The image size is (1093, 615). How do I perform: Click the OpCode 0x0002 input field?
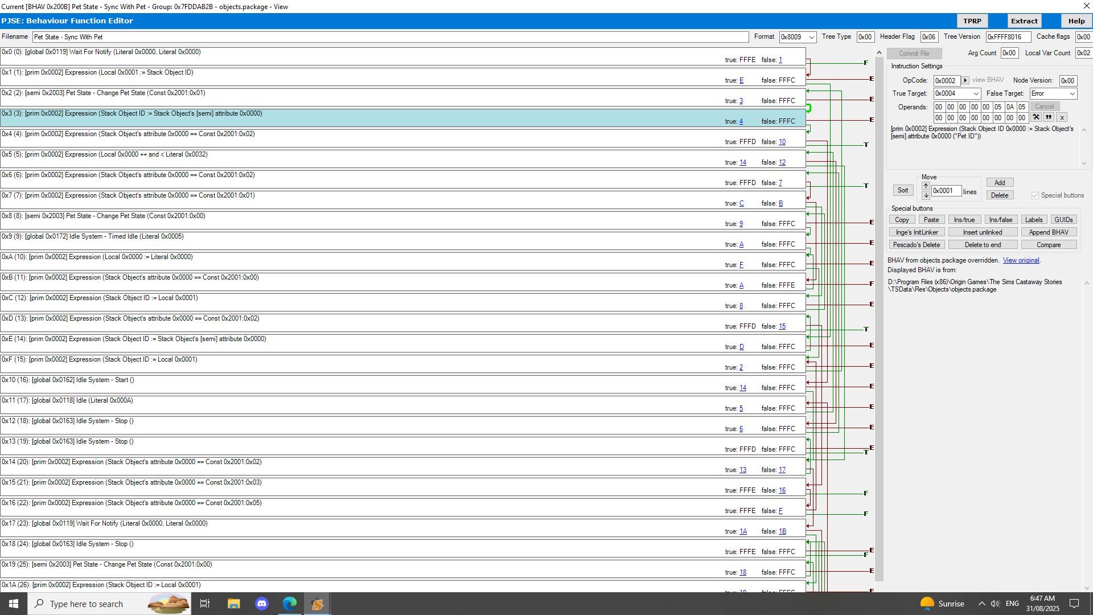947,81
